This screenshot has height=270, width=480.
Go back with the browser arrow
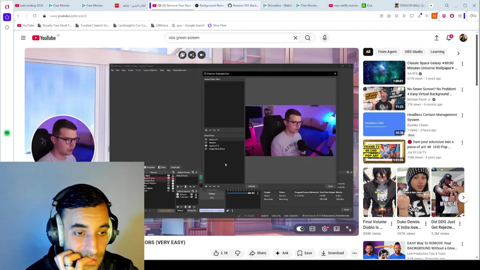click(18, 16)
